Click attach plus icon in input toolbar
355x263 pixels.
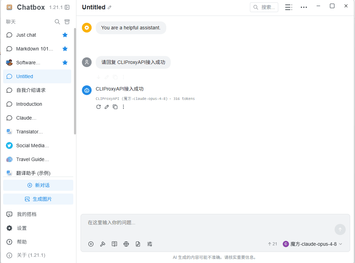91,244
